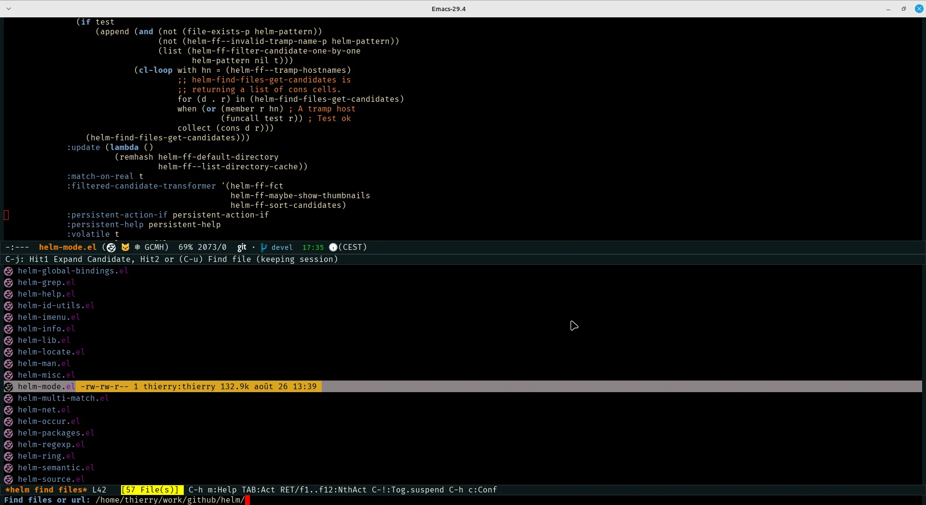
Task: Click the devel branch name in modeline
Action: tap(282, 247)
